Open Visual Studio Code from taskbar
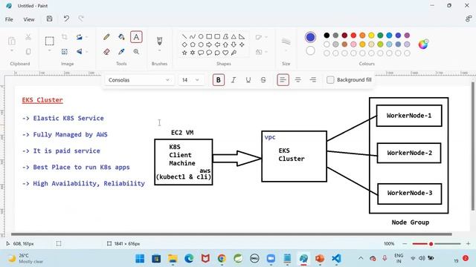This screenshot has height=267, width=476. click(336, 259)
